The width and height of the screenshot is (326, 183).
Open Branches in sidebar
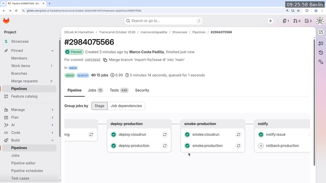point(29,74)
